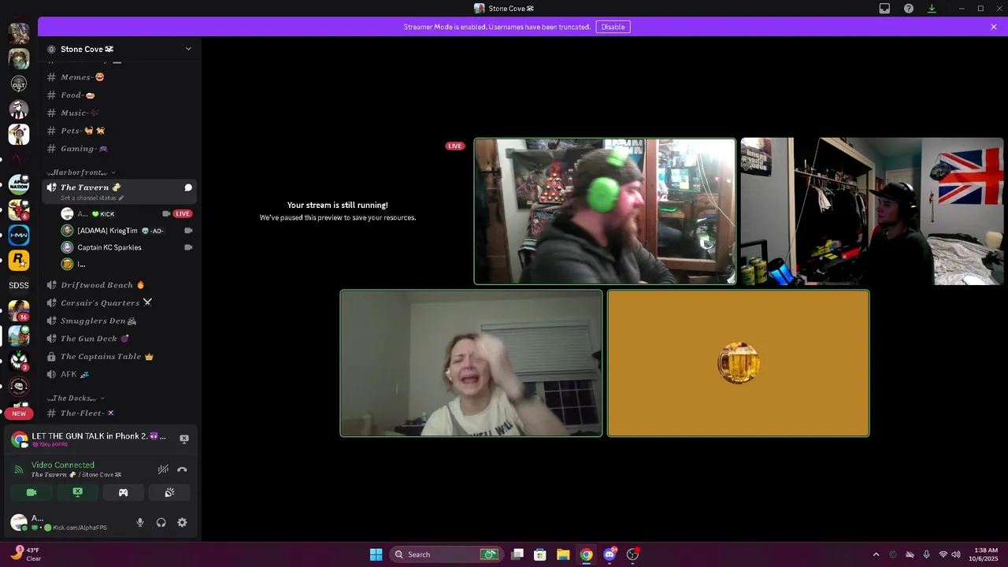Click the paused stream preview message

point(338,211)
